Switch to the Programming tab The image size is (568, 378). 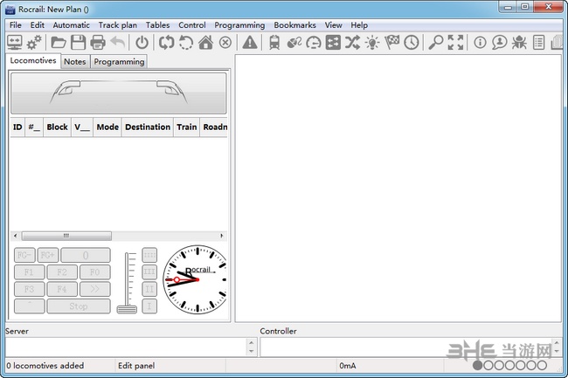pyautogui.click(x=119, y=61)
